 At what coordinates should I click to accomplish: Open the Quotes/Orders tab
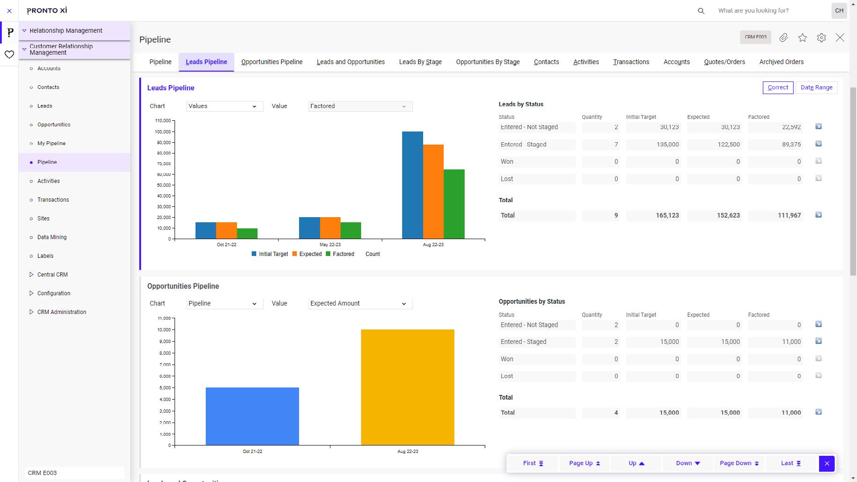[724, 62]
